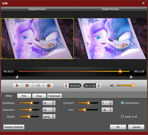The height and width of the screenshot is (135, 148).
Task: Close the Edit dialog with X
Action: 144,3
